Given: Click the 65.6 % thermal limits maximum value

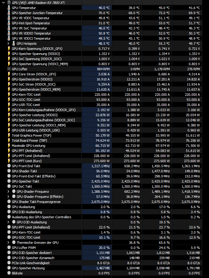Looking at the screenshot, I should point(164,243).
